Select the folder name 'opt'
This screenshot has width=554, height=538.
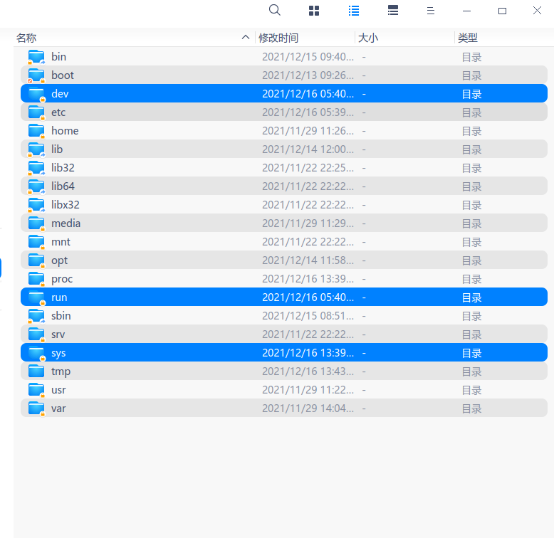pyautogui.click(x=59, y=261)
